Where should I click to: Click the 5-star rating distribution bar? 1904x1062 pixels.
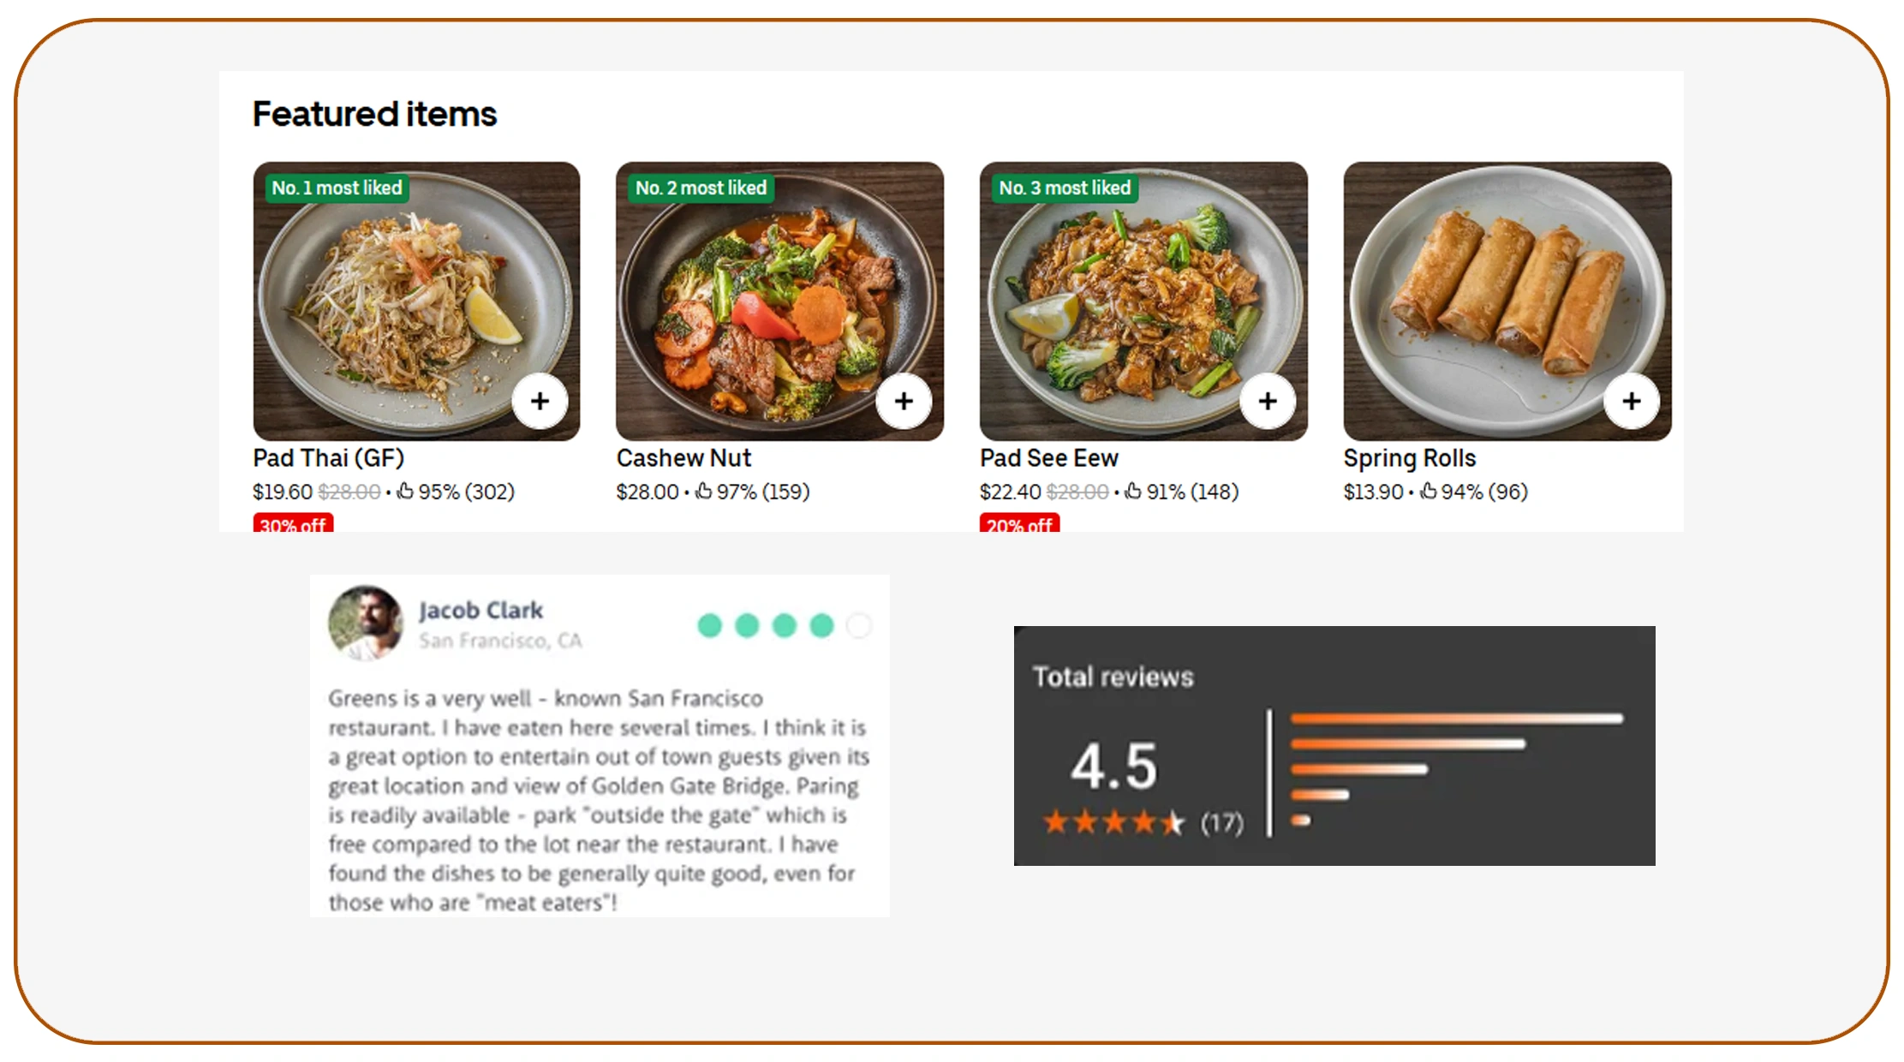pyautogui.click(x=1455, y=719)
